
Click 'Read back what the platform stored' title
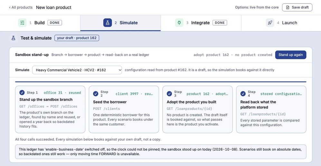tap(258, 104)
